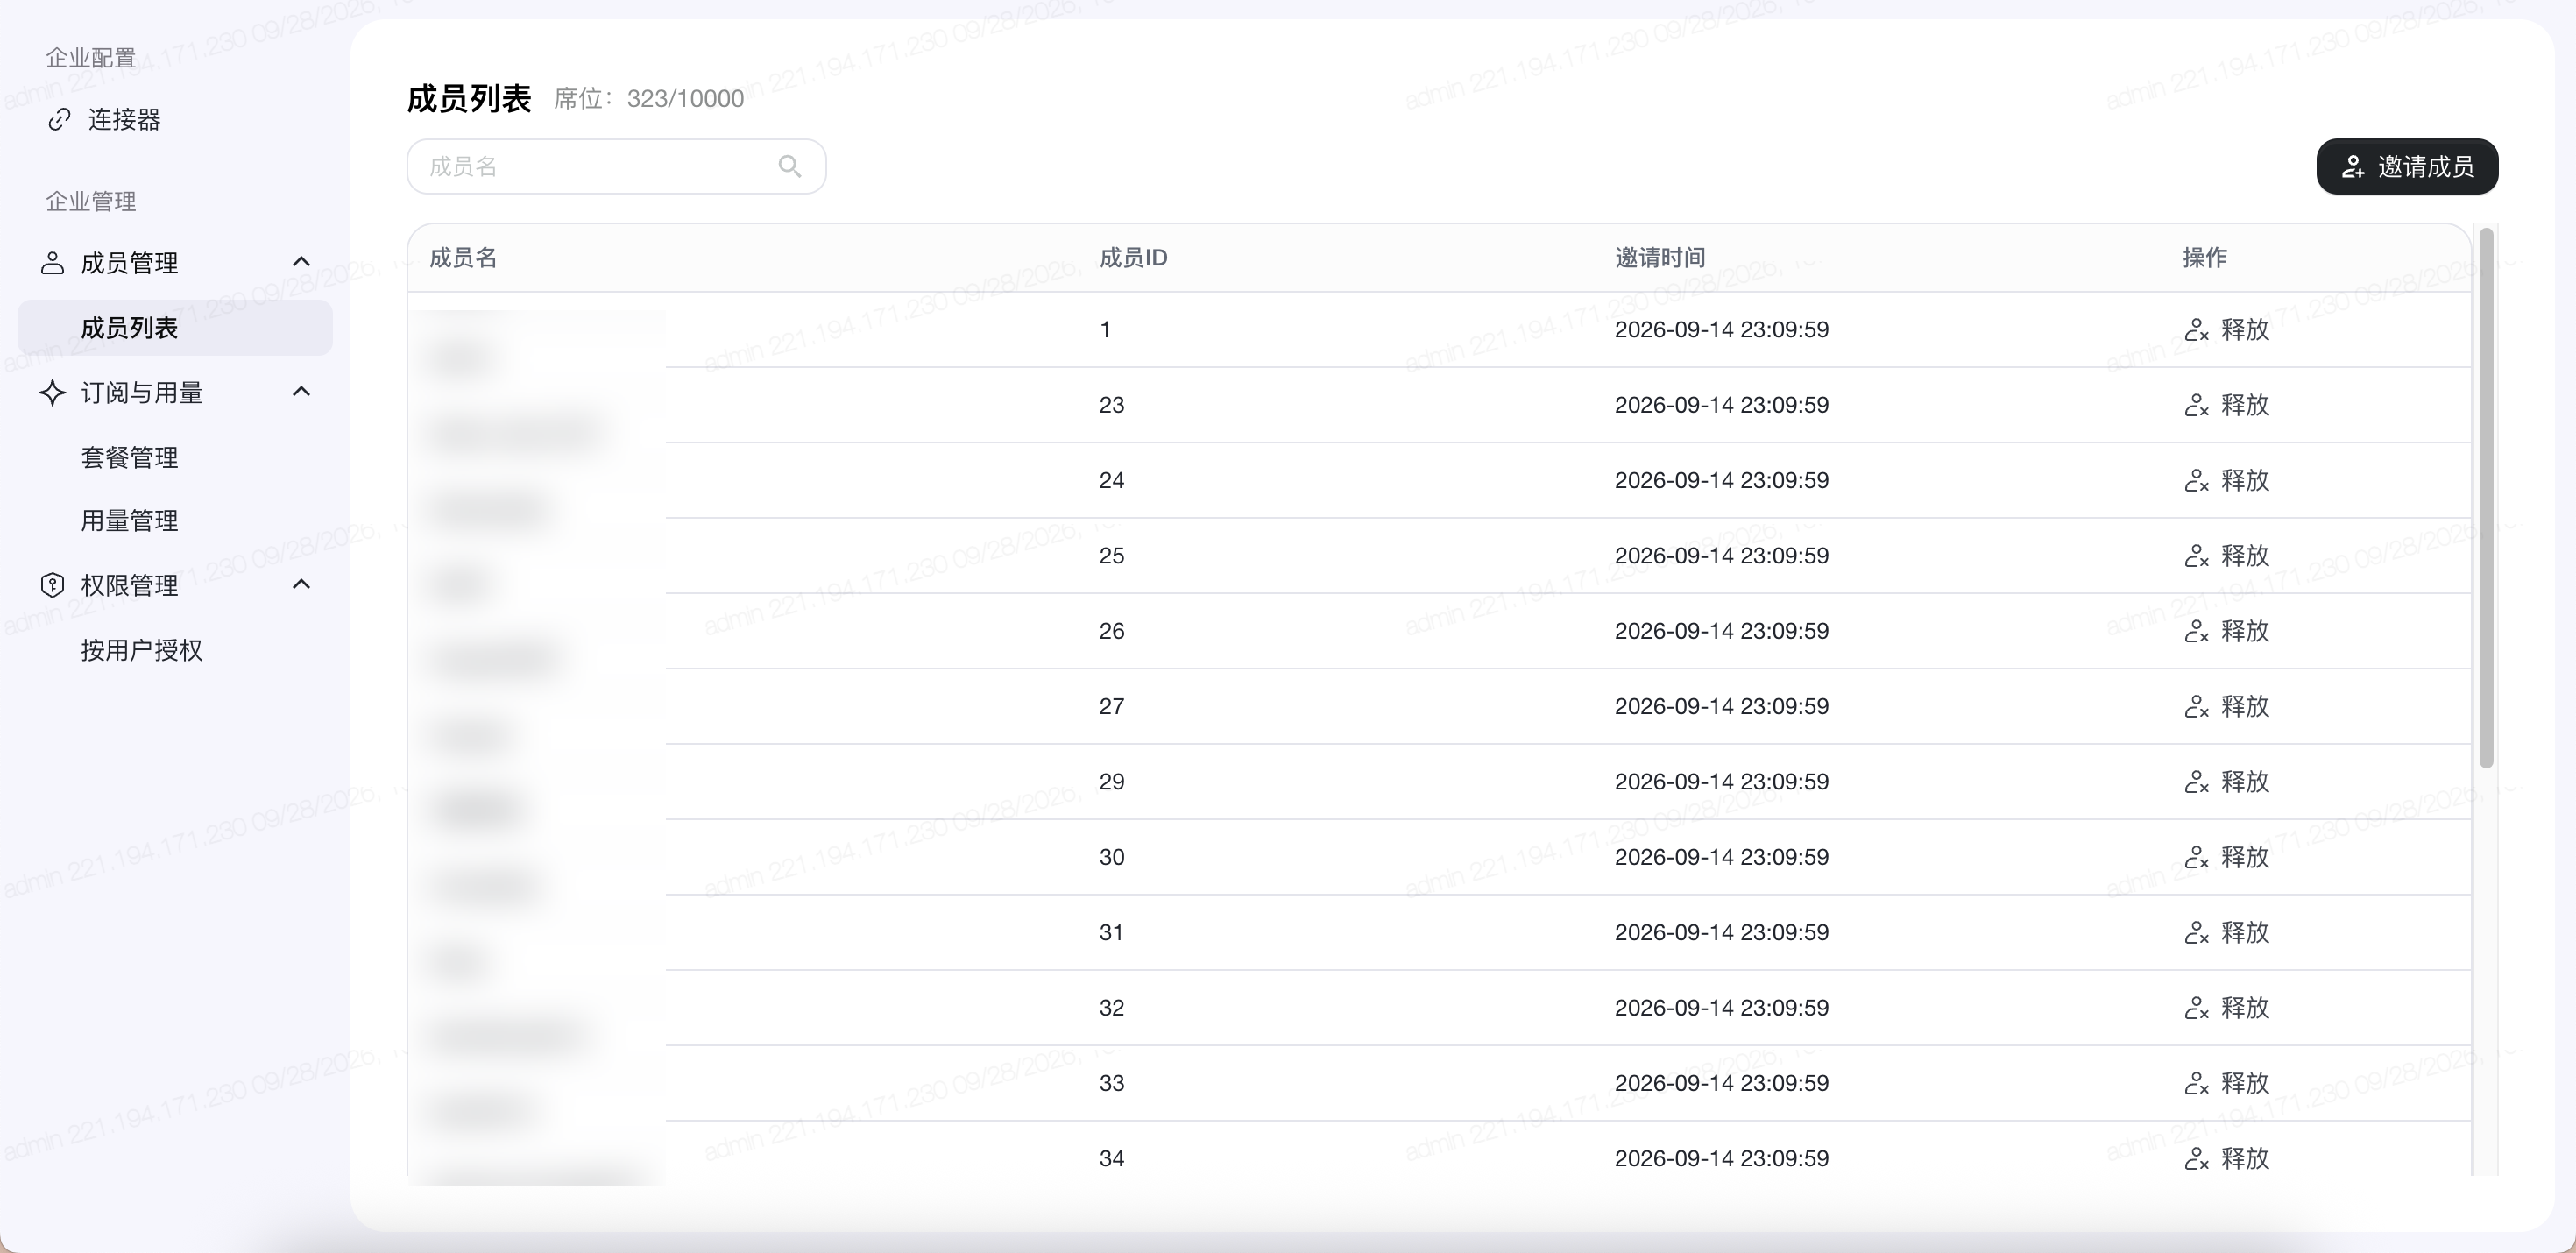Screen dimensions: 2576x1253
Task: Open the 连接器 link icon
Action: pyautogui.click(x=60, y=119)
